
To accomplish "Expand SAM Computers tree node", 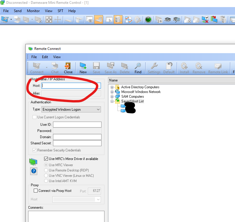I will click(x=112, y=97).
